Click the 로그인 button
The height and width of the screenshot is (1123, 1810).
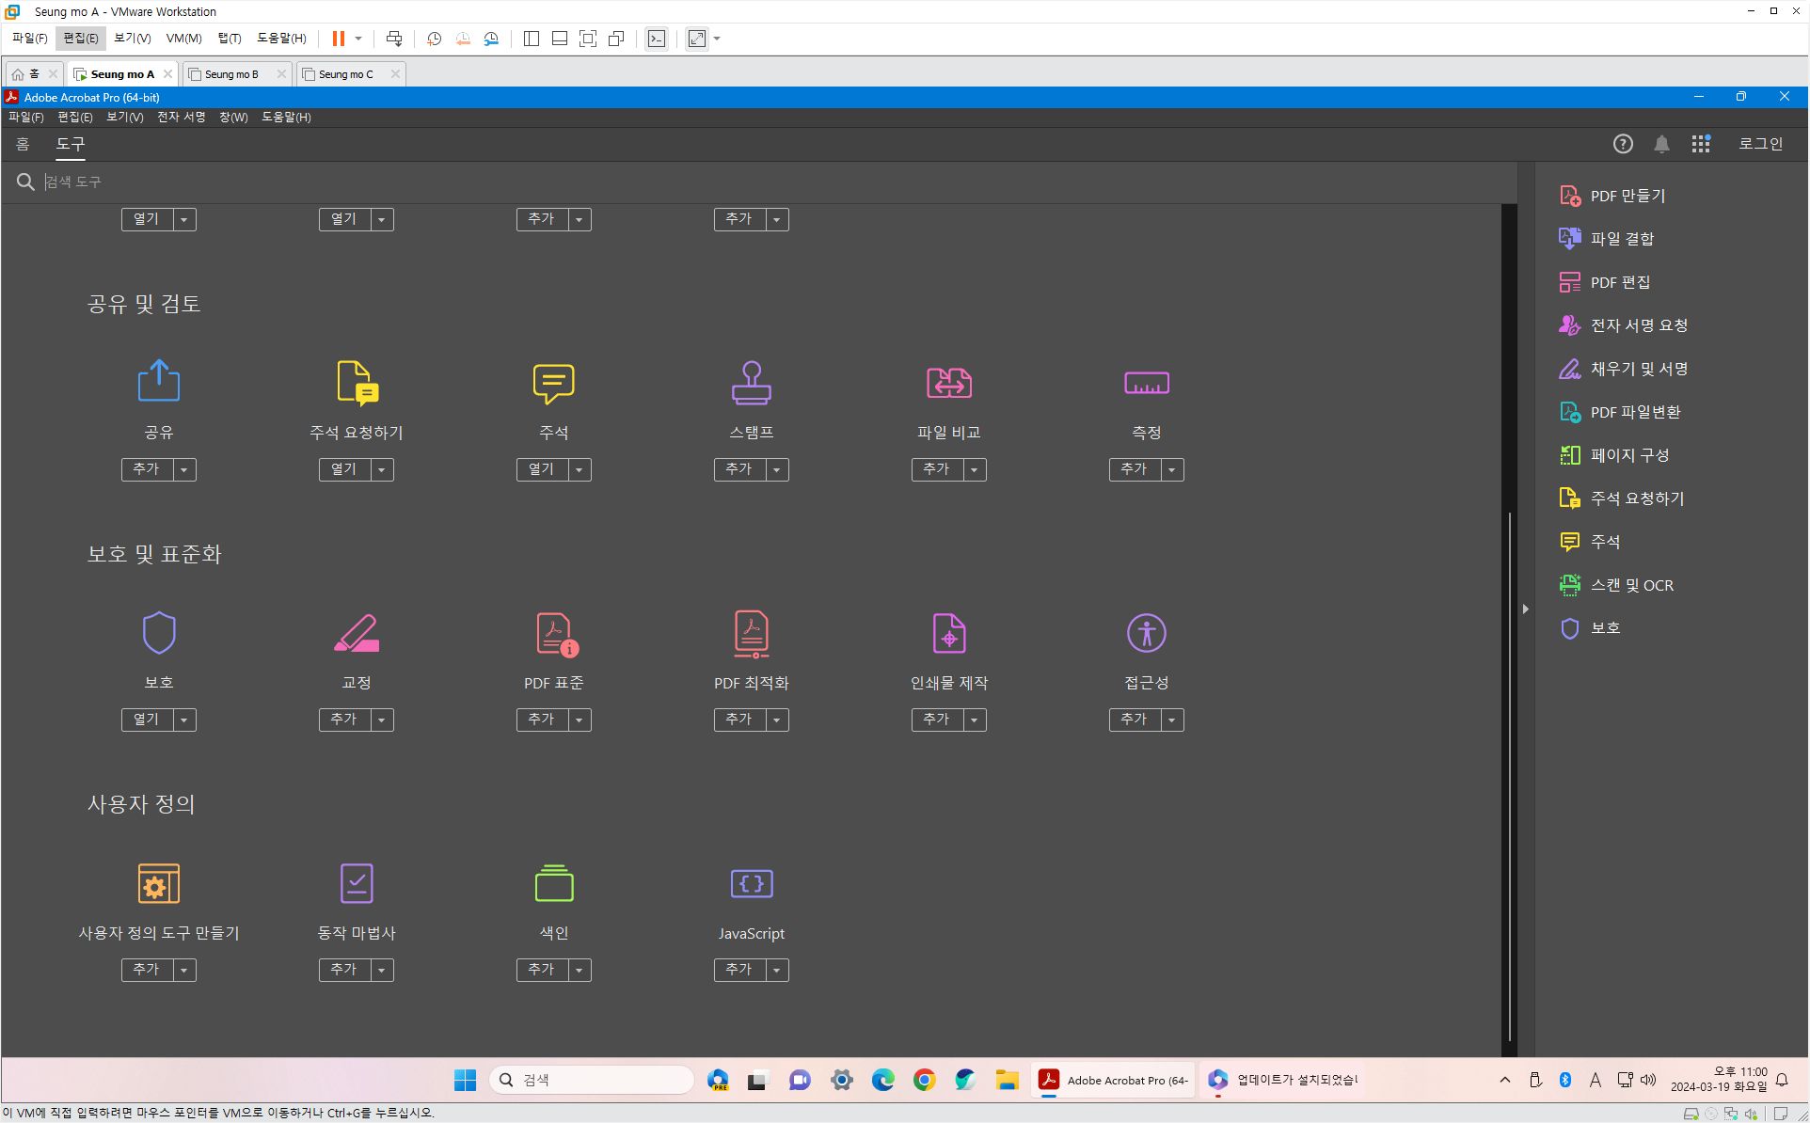[x=1760, y=144]
